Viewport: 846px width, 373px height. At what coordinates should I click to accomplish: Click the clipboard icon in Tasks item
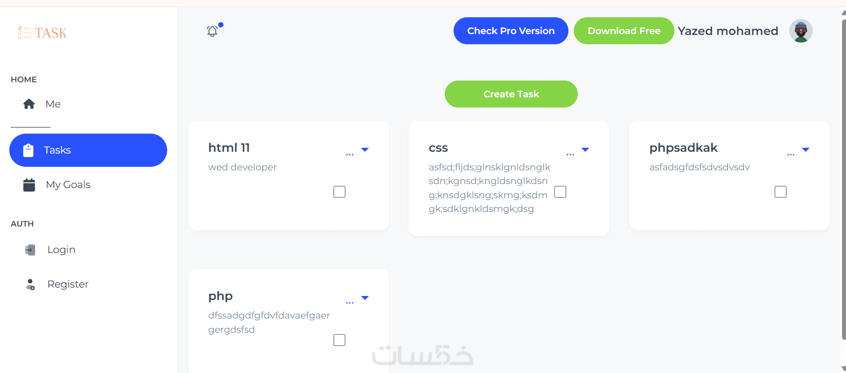[x=28, y=150]
